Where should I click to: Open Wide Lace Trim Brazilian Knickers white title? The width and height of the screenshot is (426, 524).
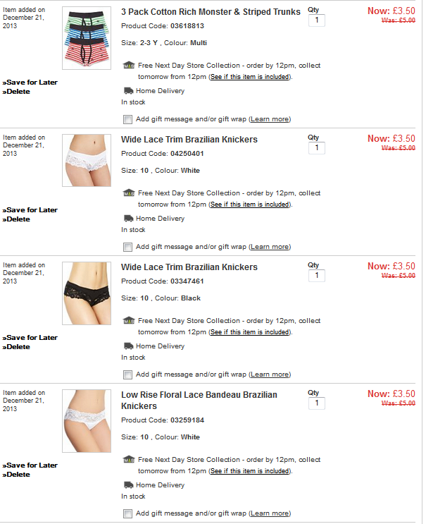pyautogui.click(x=189, y=140)
